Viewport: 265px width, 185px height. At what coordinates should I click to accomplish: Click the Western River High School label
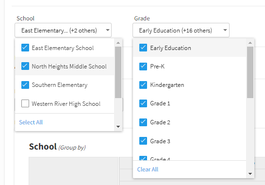pos(66,104)
